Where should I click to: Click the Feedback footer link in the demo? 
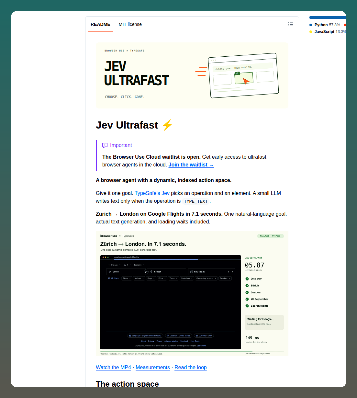coord(184,341)
